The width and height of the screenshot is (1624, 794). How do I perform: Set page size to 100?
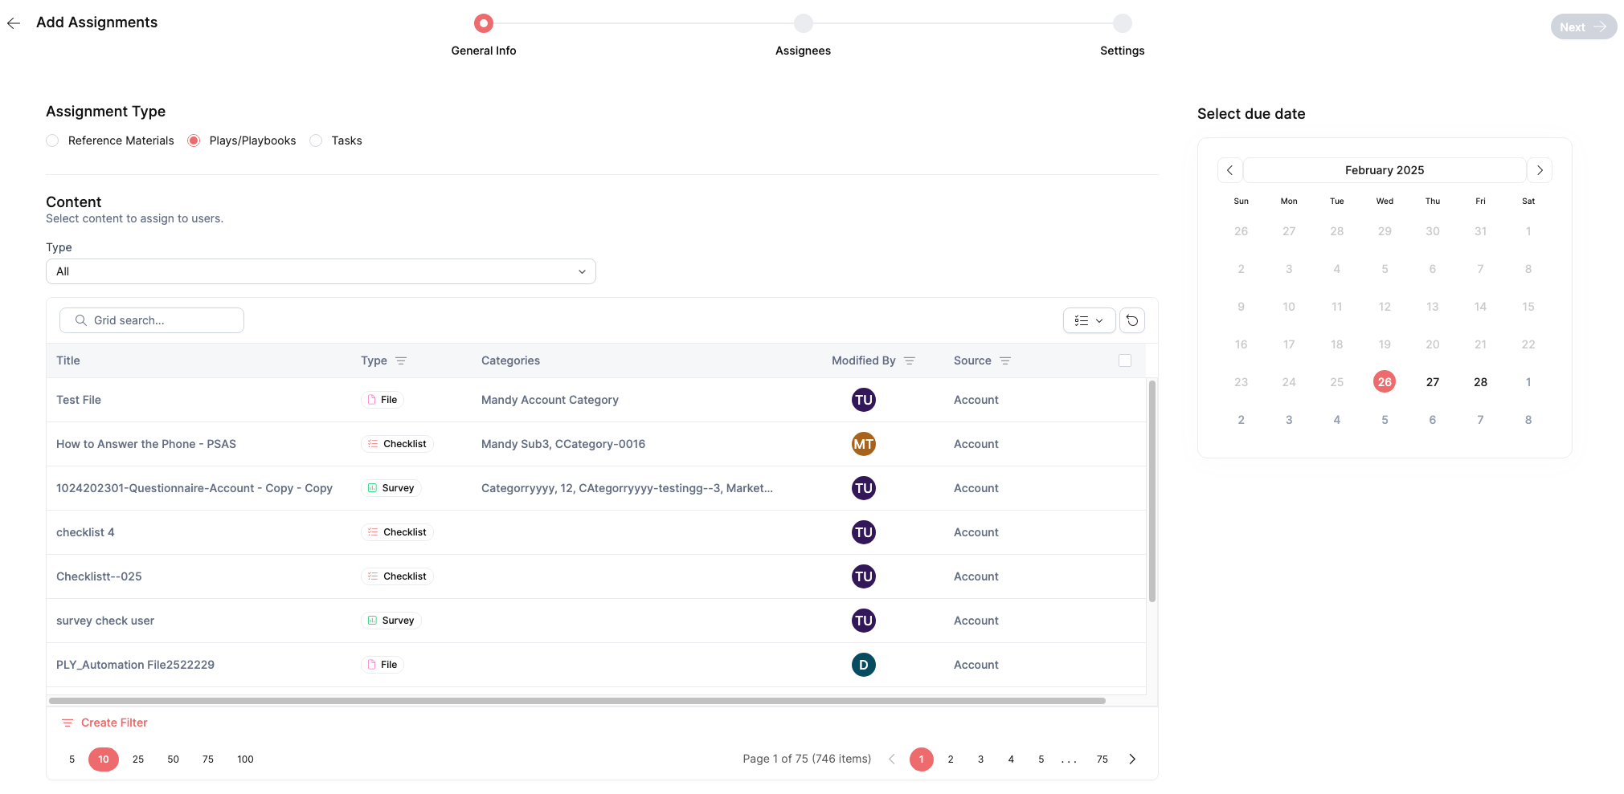(245, 759)
